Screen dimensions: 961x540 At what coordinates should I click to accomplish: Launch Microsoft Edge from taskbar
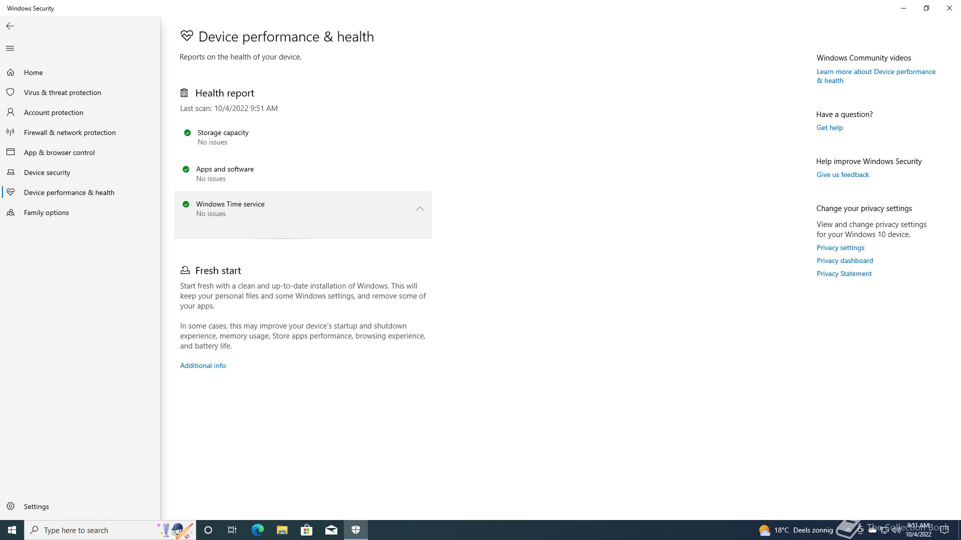[257, 530]
